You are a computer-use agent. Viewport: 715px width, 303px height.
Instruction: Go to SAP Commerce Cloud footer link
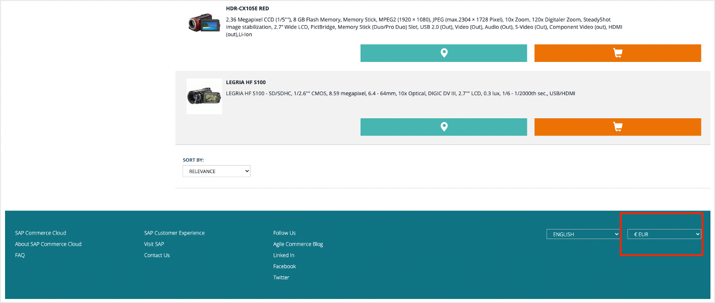point(40,233)
